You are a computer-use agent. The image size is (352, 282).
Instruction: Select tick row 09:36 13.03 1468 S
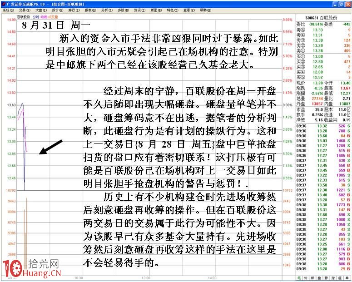click(x=323, y=141)
